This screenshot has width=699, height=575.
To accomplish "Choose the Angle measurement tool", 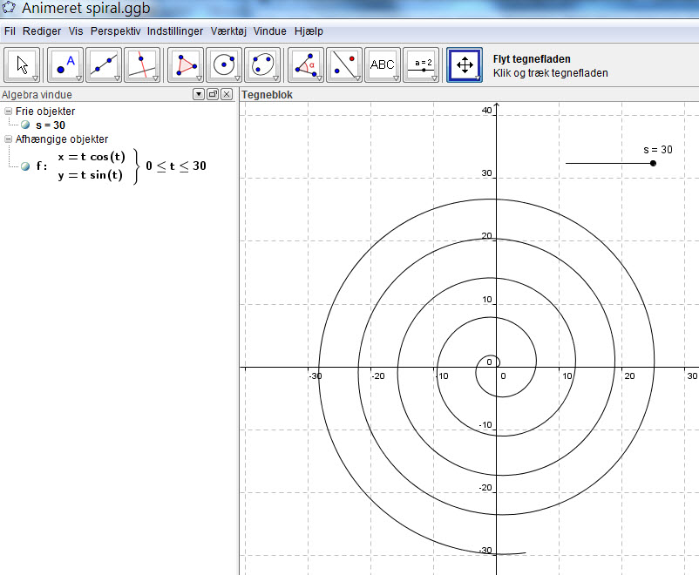I will [x=306, y=64].
